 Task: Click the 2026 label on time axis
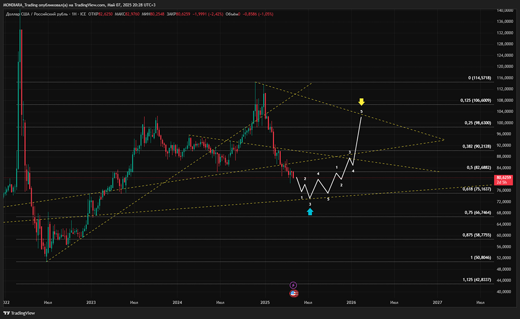[351, 302]
